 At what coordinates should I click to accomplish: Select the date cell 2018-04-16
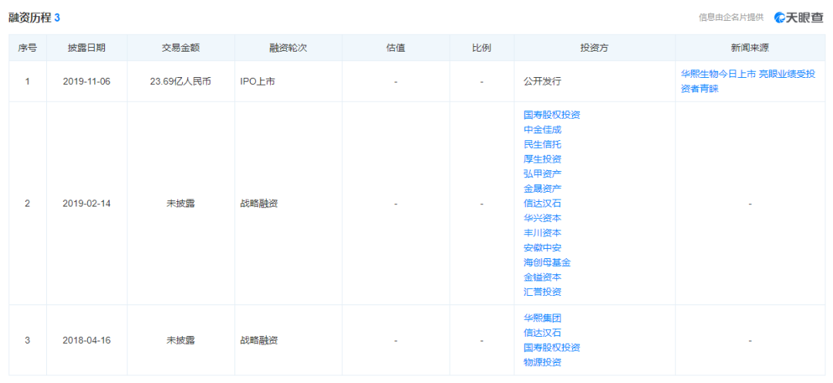pyautogui.click(x=86, y=341)
